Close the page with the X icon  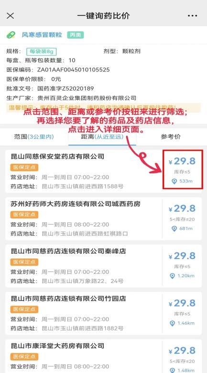click(10, 16)
